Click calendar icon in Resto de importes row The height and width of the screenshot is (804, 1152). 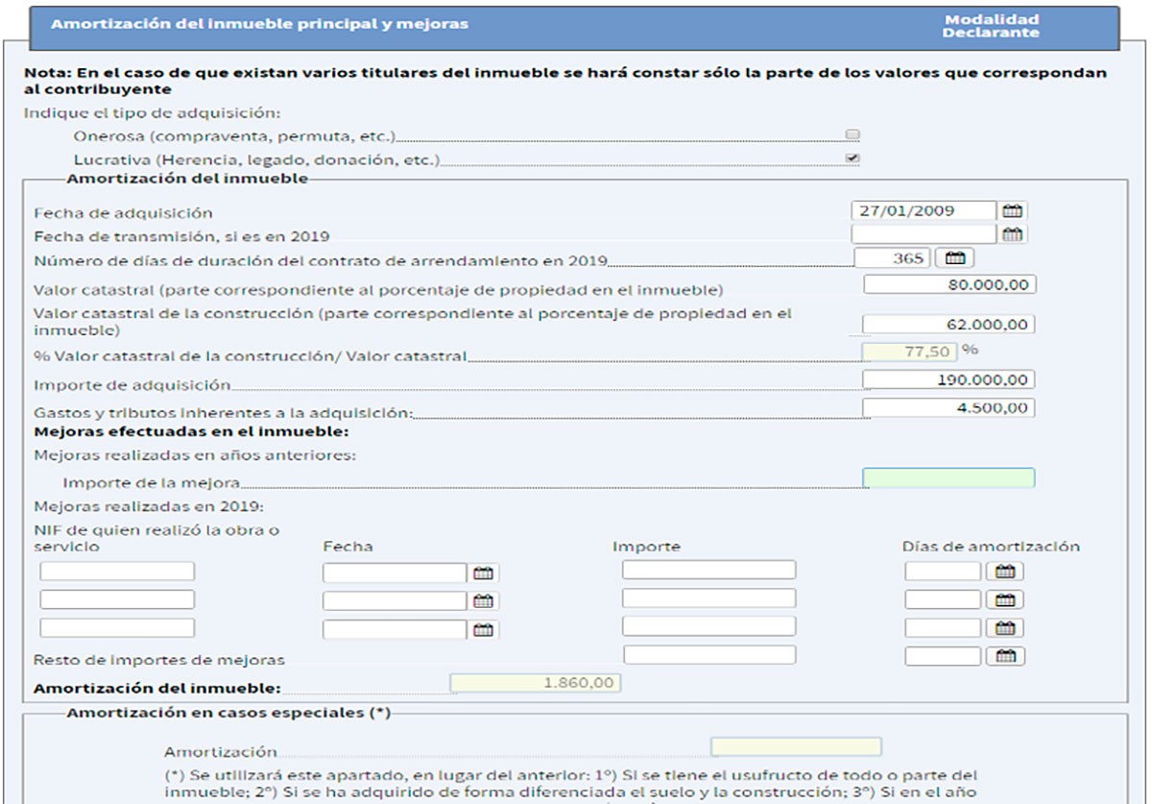[1004, 657]
